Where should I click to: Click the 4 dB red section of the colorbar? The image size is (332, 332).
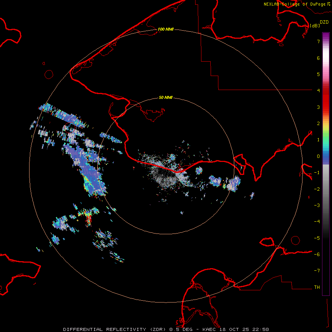click(x=326, y=90)
